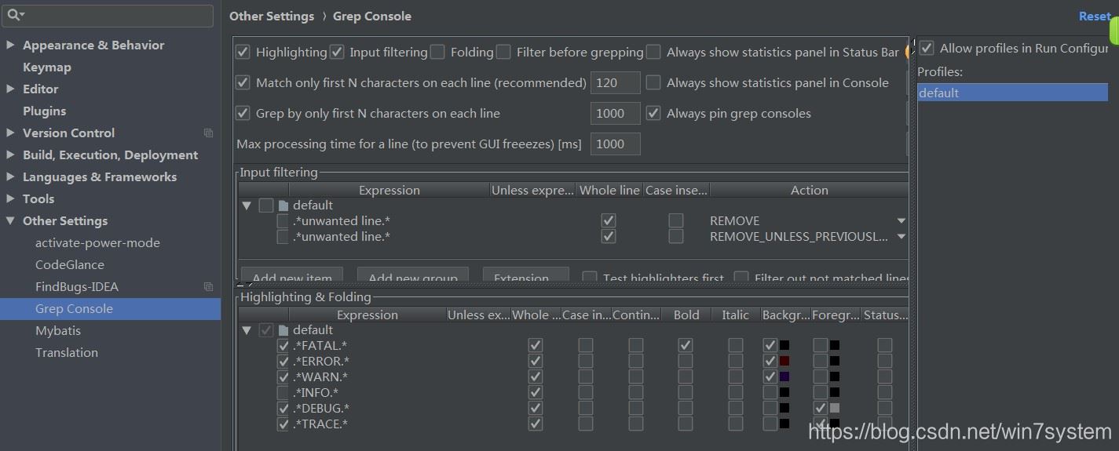Enable the .*INFO.* highlighting expression

283,393
